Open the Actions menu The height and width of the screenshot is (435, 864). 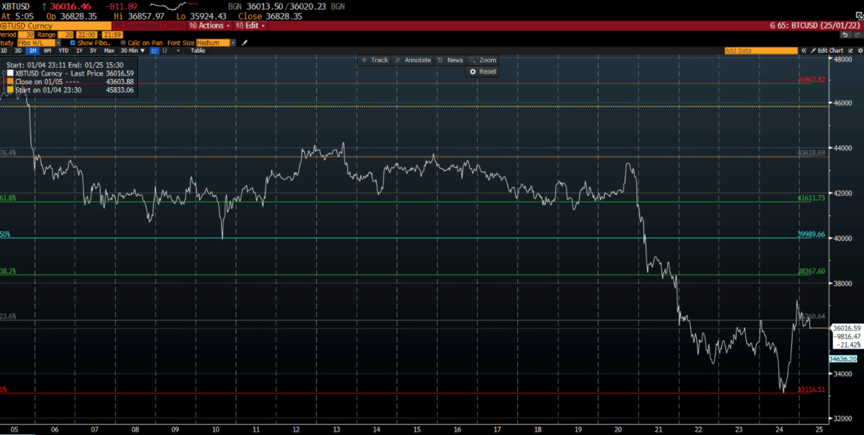[207, 26]
